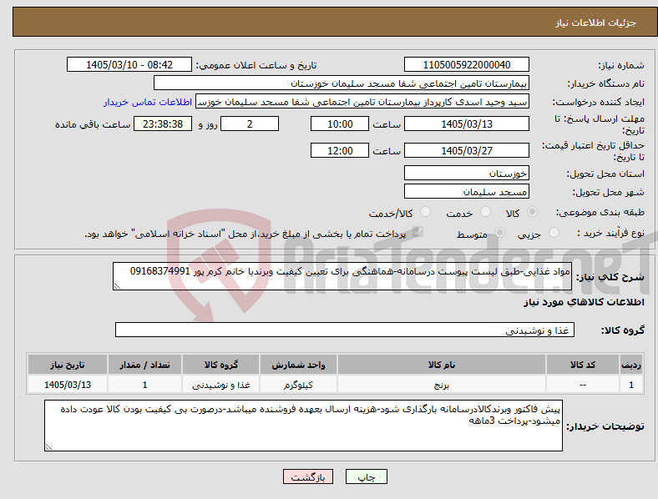Click the remaining days field showing 2
658x499 pixels.
click(x=250, y=124)
